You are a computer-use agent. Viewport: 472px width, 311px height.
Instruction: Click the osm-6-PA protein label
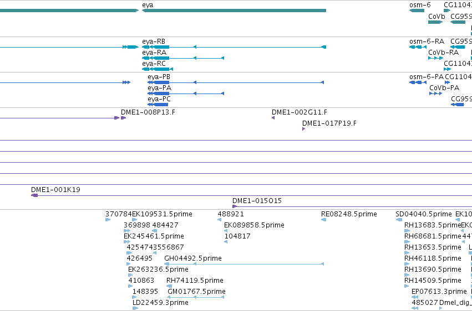pos(427,77)
